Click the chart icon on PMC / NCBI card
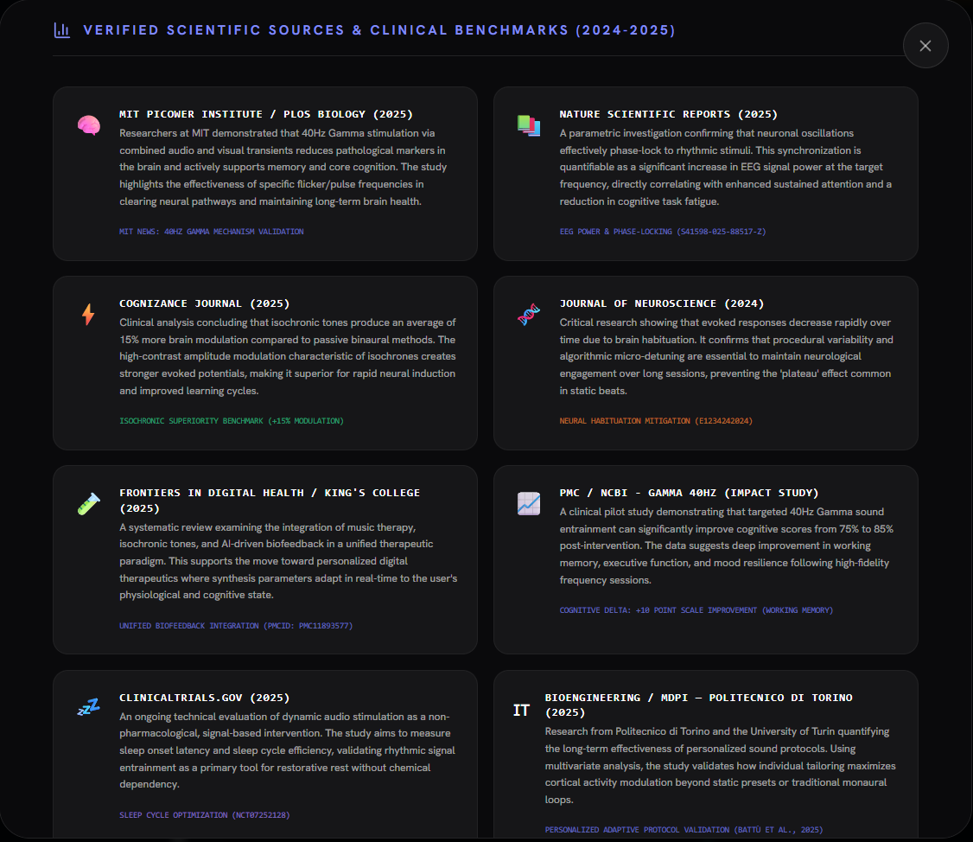The height and width of the screenshot is (842, 973). tap(529, 504)
